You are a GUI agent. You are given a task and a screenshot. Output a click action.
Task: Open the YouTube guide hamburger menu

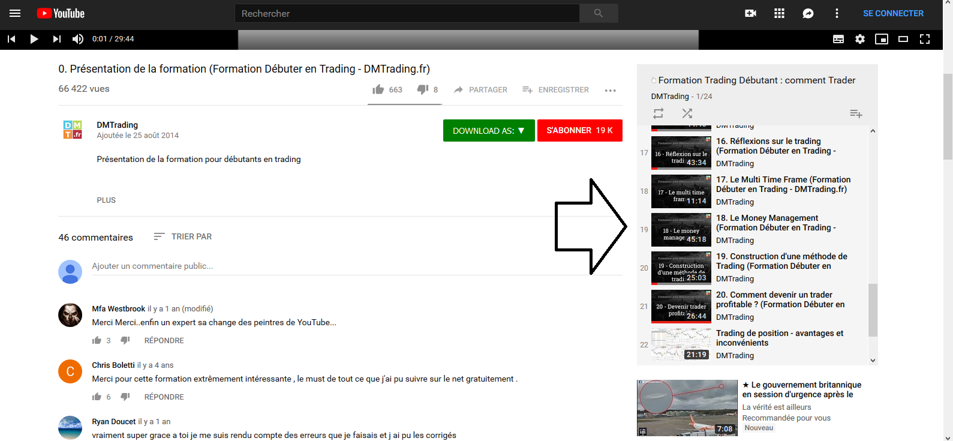pos(15,13)
